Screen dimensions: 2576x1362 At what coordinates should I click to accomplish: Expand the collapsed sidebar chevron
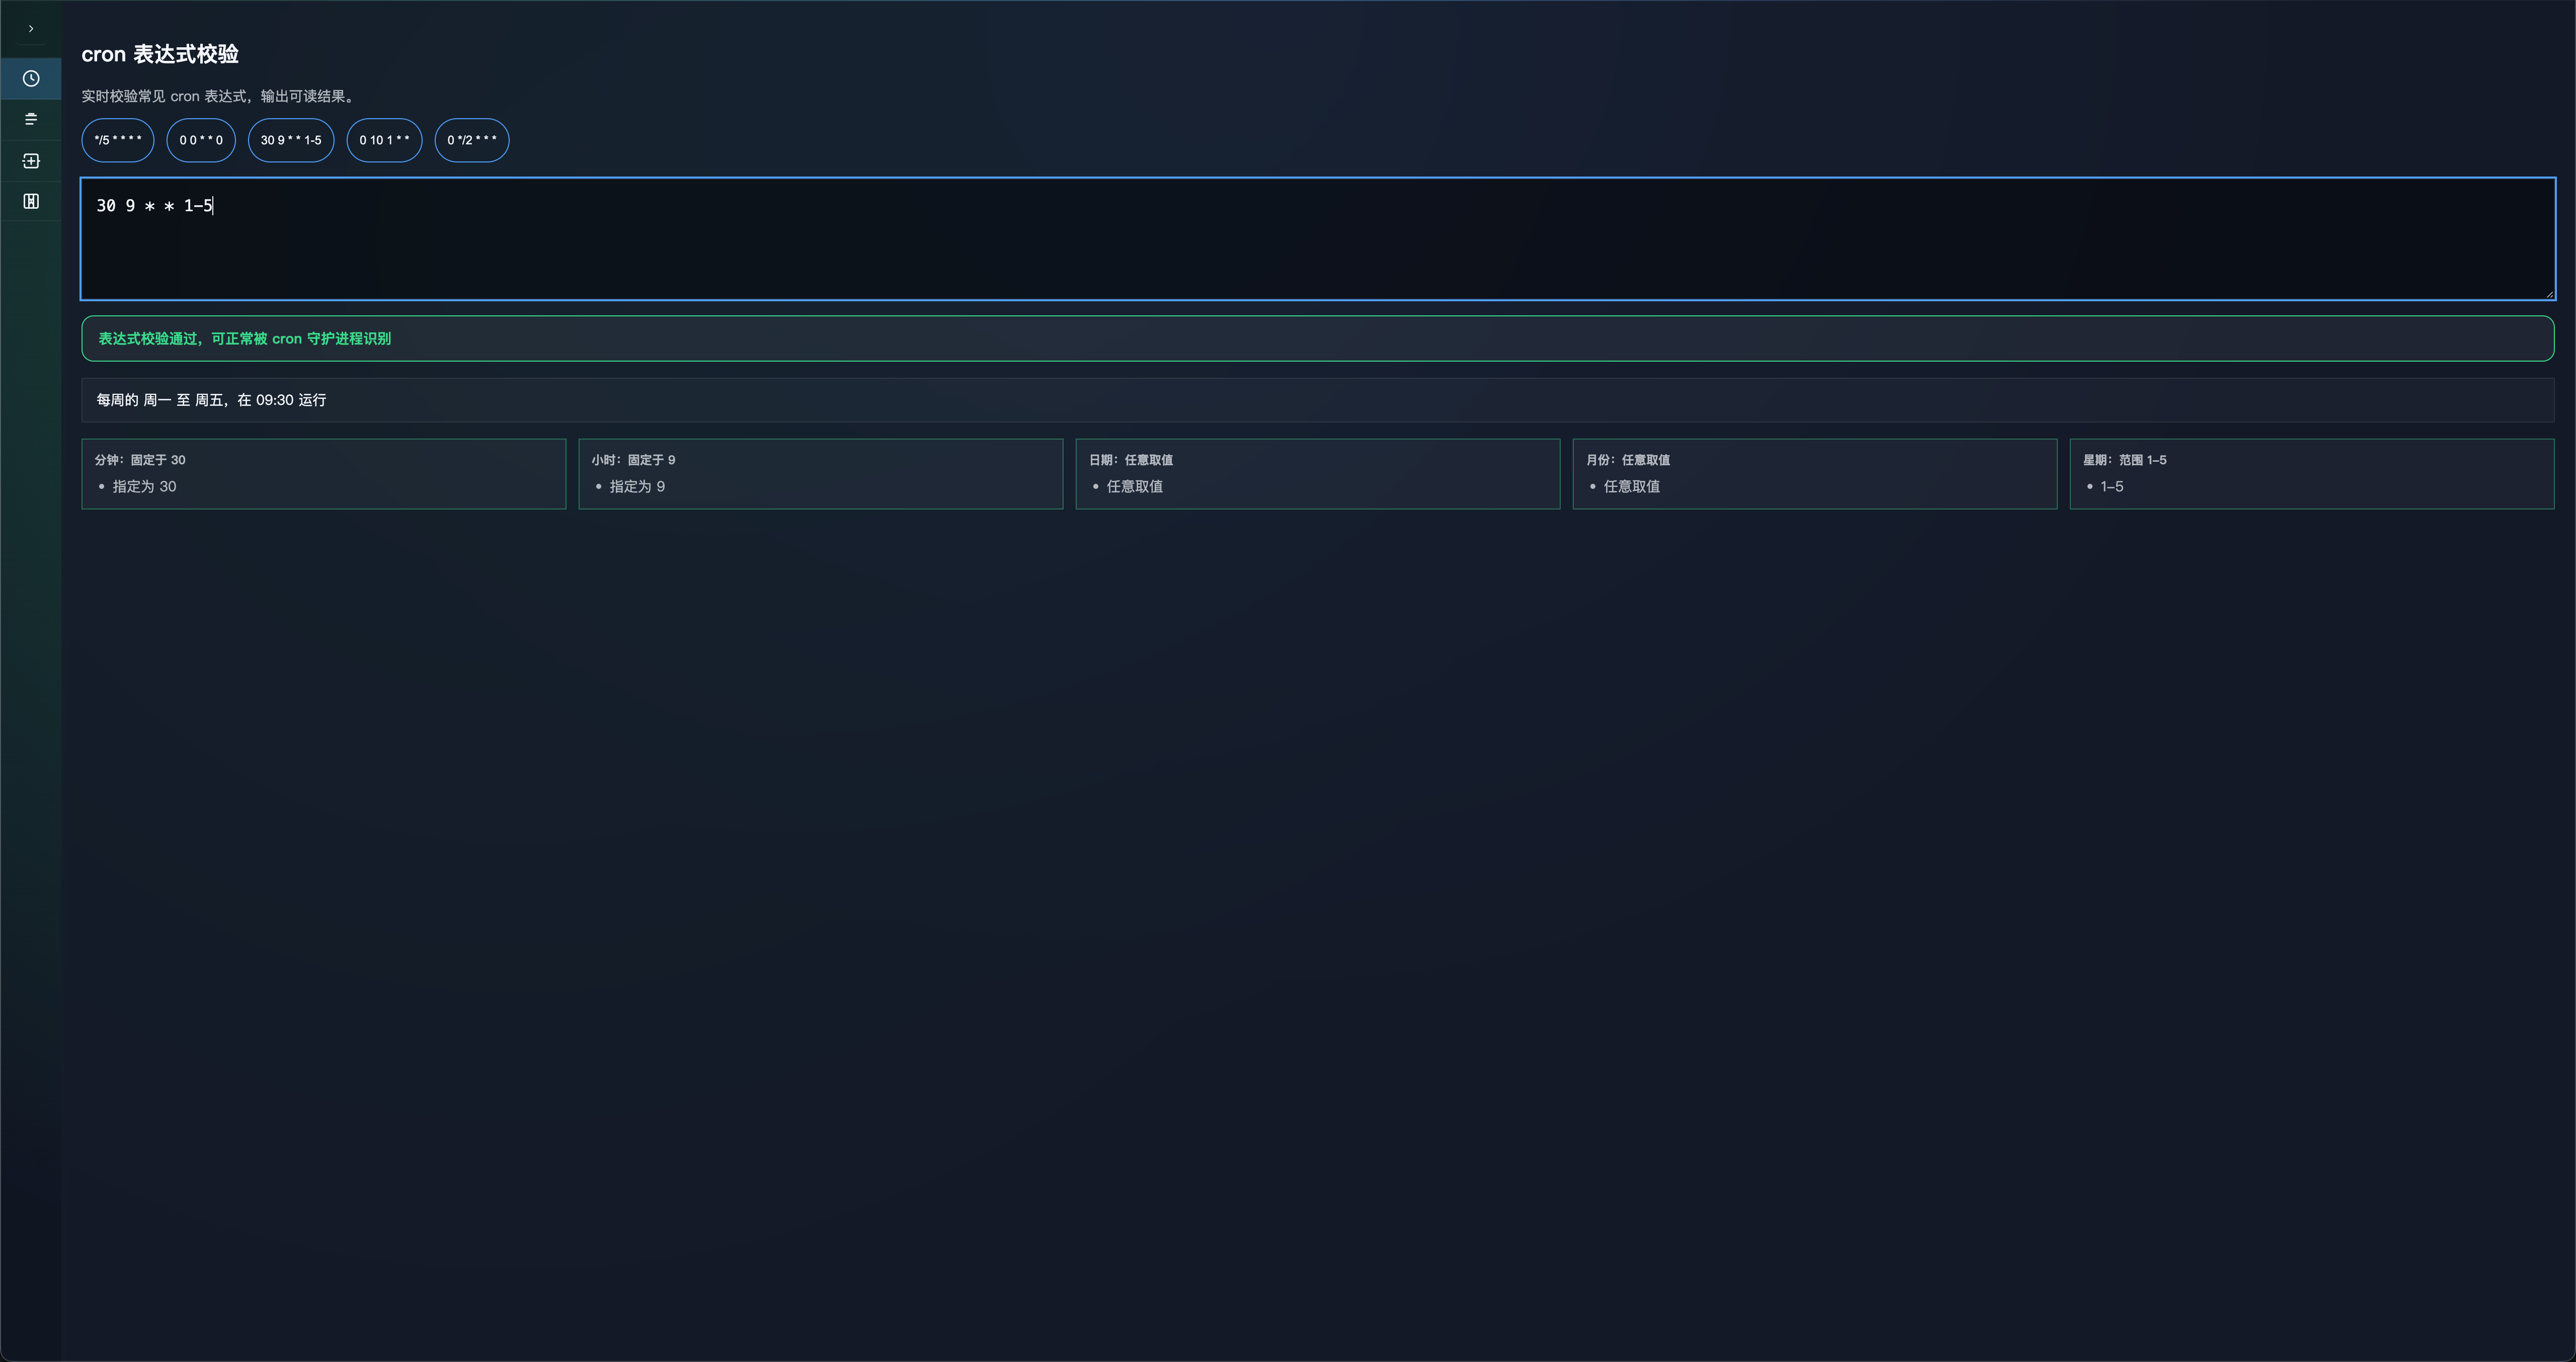[31, 29]
